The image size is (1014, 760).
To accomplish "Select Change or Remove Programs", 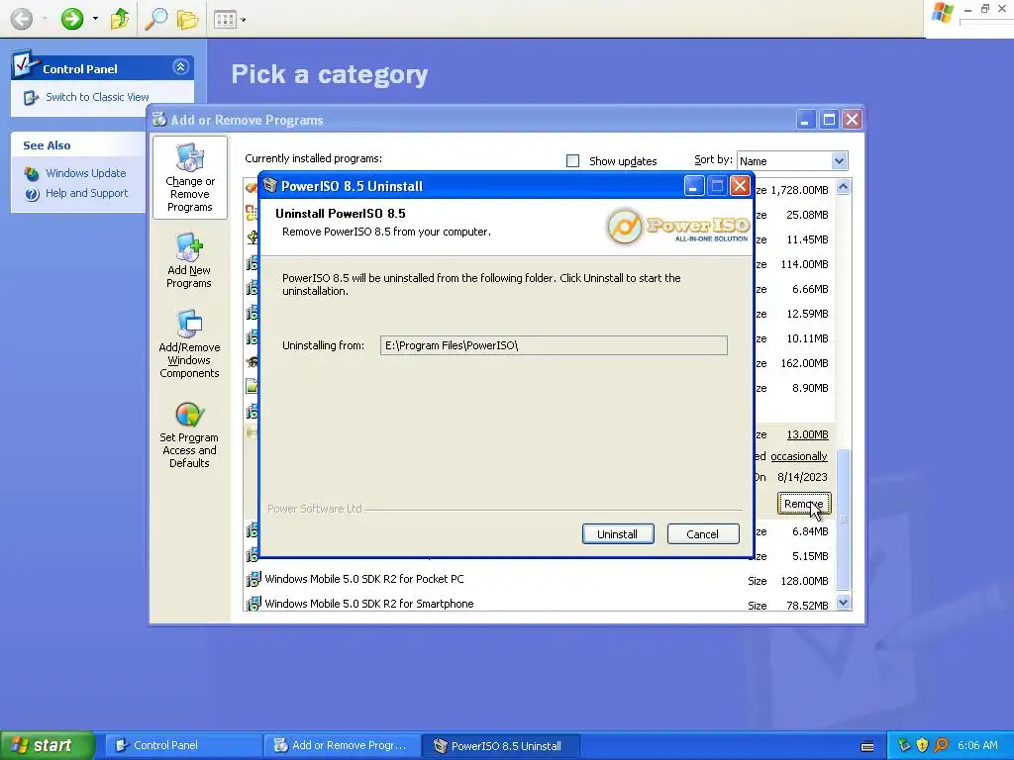I will click(x=190, y=178).
